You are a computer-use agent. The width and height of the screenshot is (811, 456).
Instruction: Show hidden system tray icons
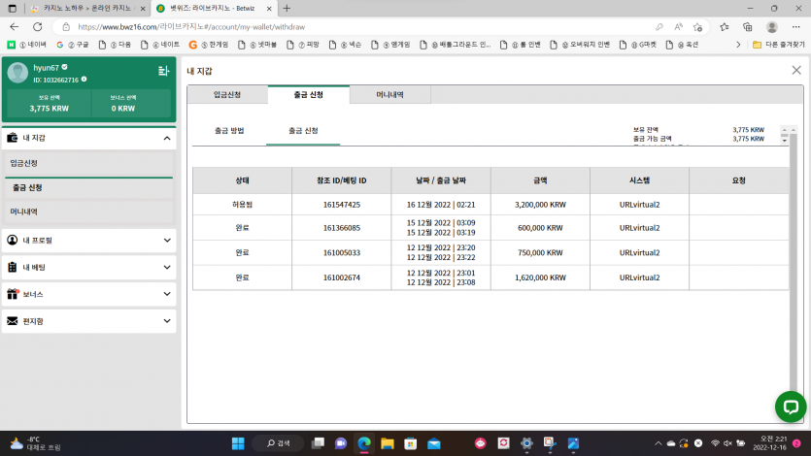click(x=658, y=443)
